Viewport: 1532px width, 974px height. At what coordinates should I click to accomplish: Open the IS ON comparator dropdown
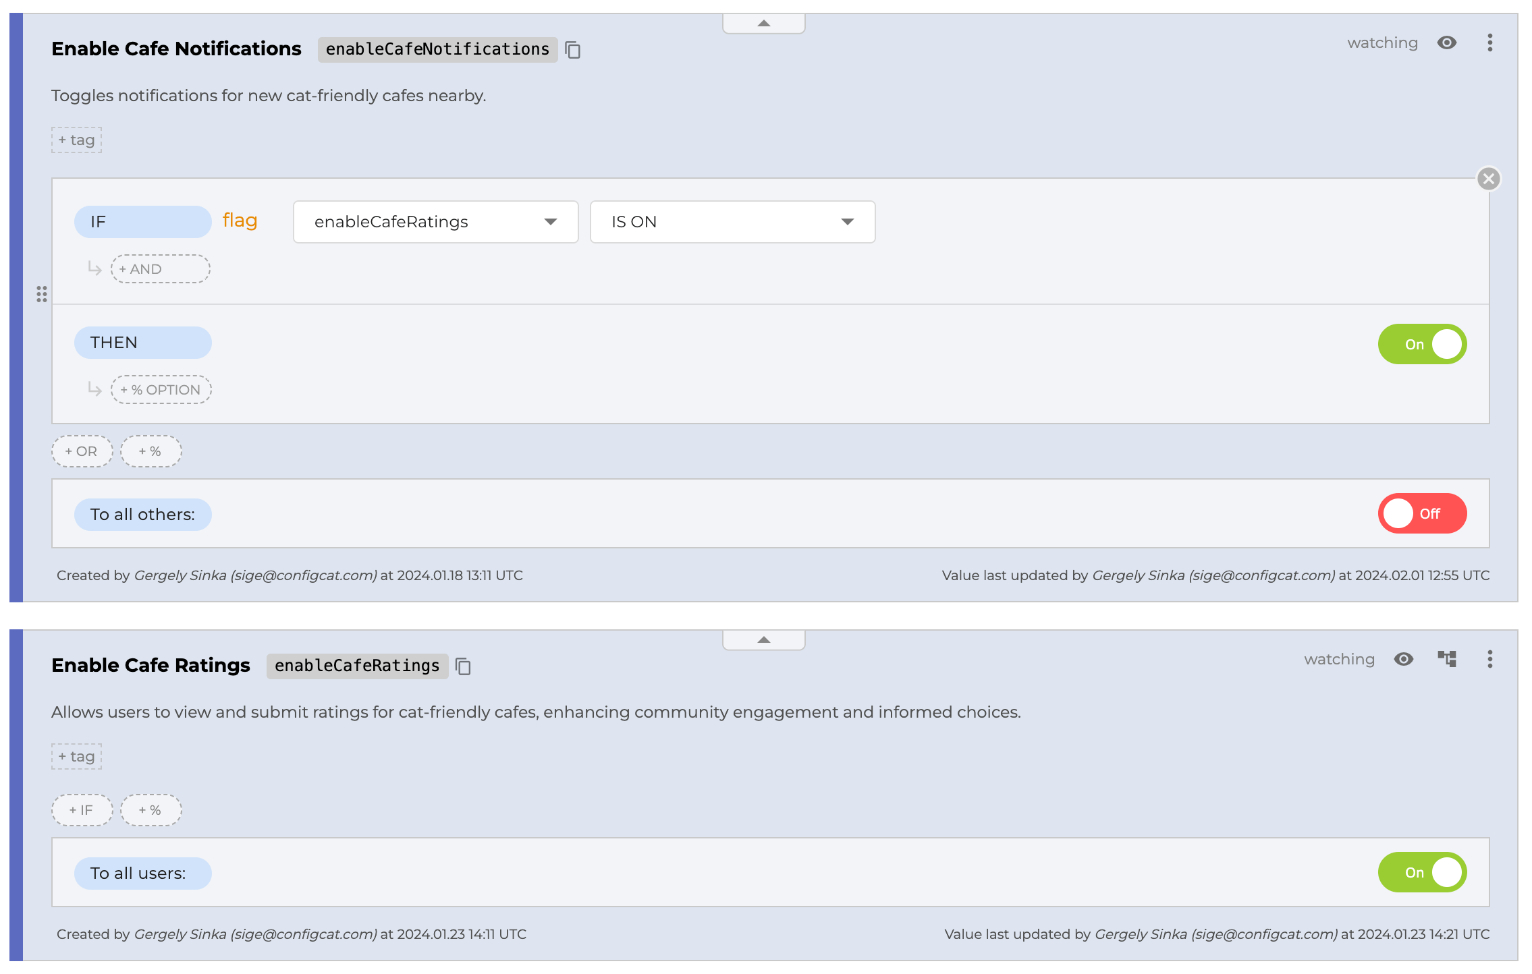[732, 222]
